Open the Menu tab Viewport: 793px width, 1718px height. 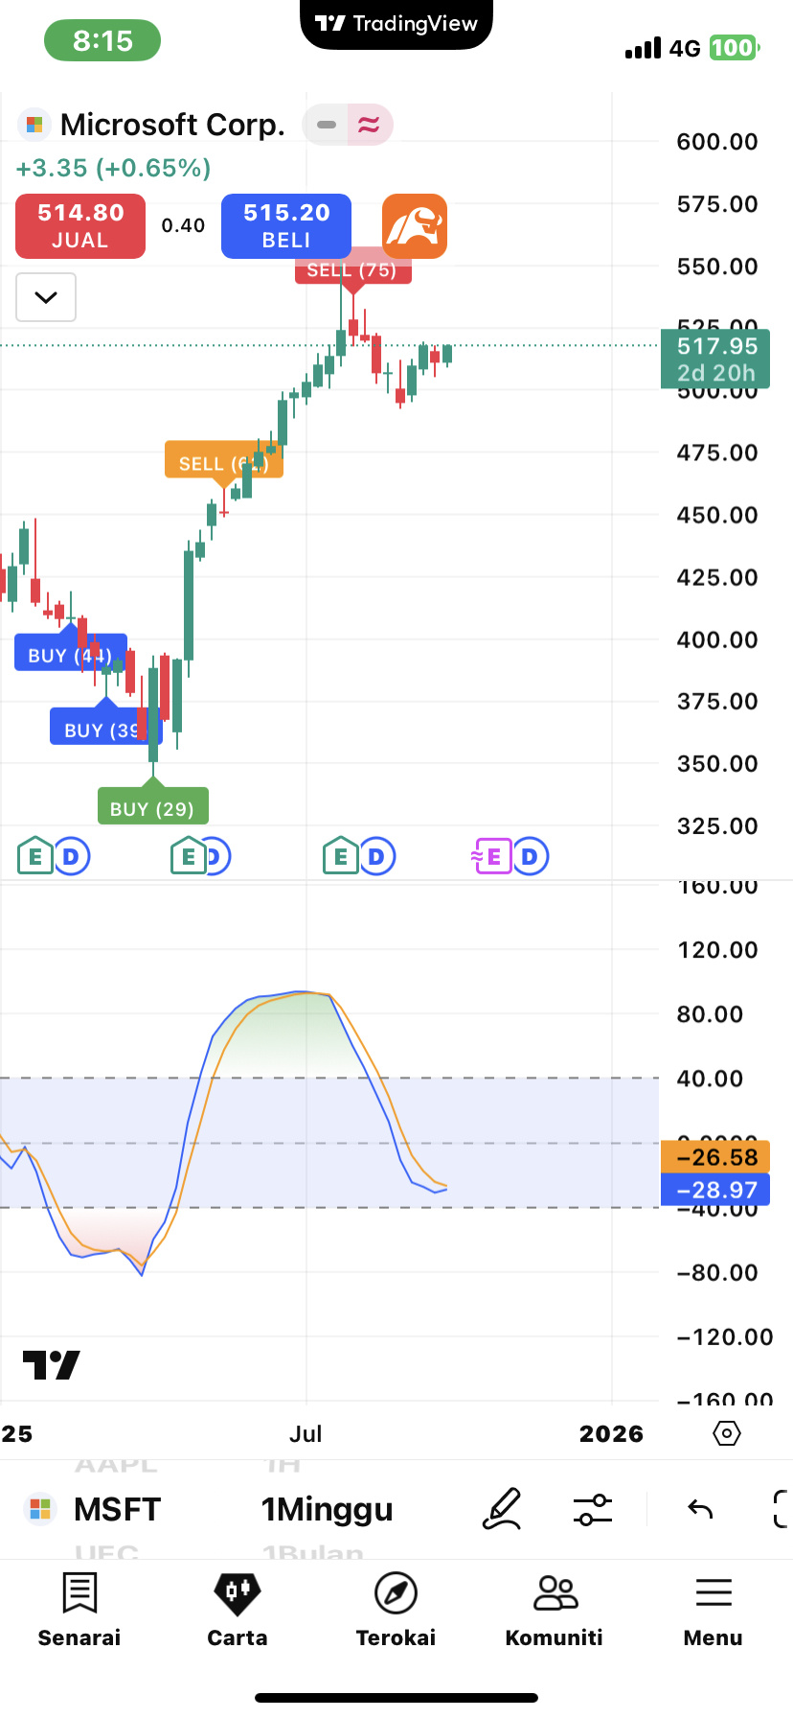[714, 1611]
